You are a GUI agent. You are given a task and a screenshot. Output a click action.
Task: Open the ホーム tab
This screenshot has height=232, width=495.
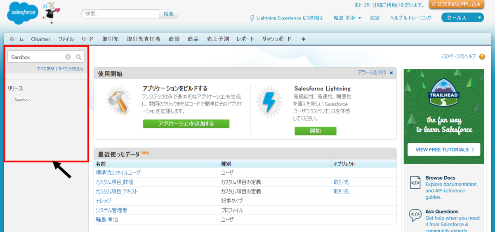16,39
